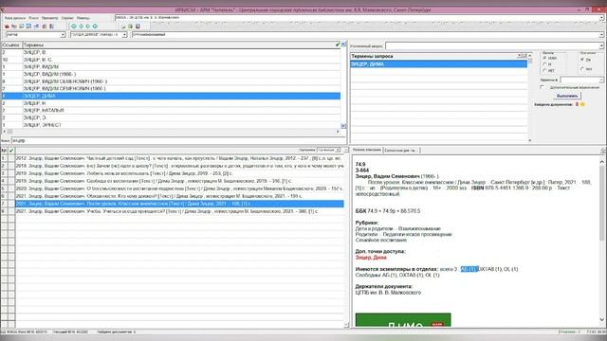
Task: Click the fifth toolbar icon with arrow shape
Action: tap(36, 27)
